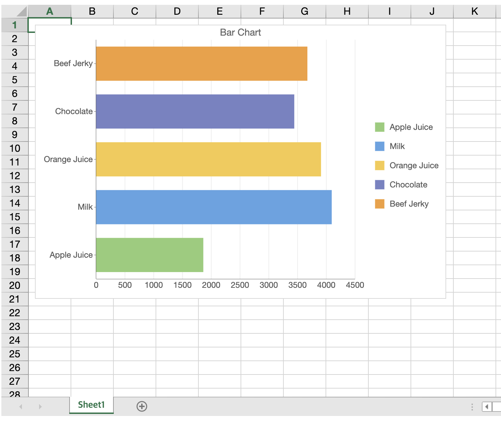This screenshot has height=442, width=501.
Task: Select row 20 header
Action: click(x=14, y=285)
